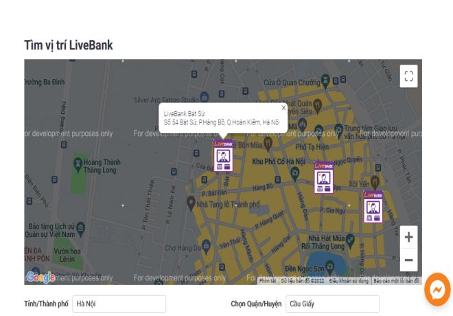Click Đền Ngọc Sơn camera pin
The width and height of the screenshot is (453, 316).
pyautogui.click(x=329, y=267)
